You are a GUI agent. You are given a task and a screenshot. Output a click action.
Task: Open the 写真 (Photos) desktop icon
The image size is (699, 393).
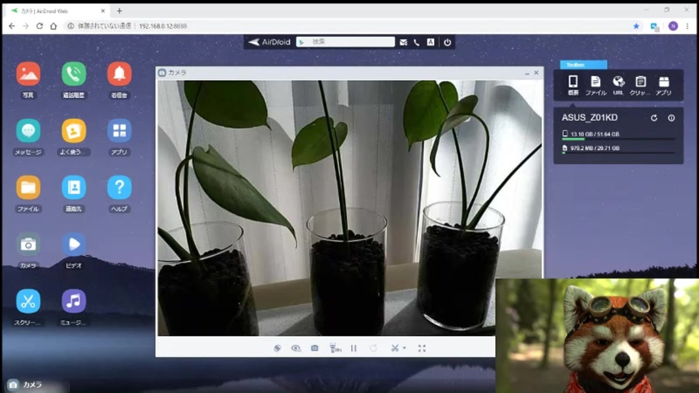(x=28, y=74)
